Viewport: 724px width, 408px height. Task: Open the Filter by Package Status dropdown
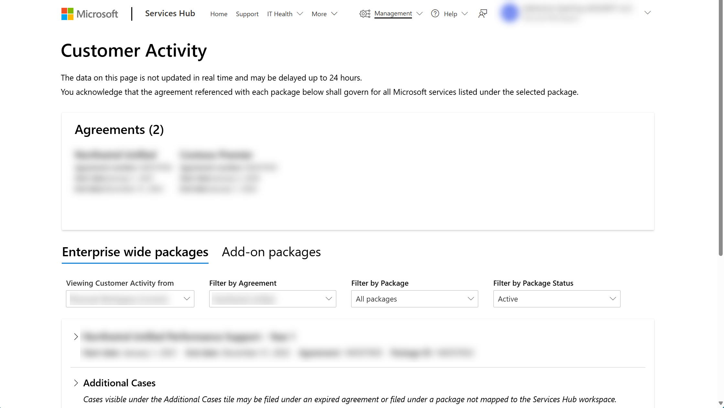tap(557, 299)
